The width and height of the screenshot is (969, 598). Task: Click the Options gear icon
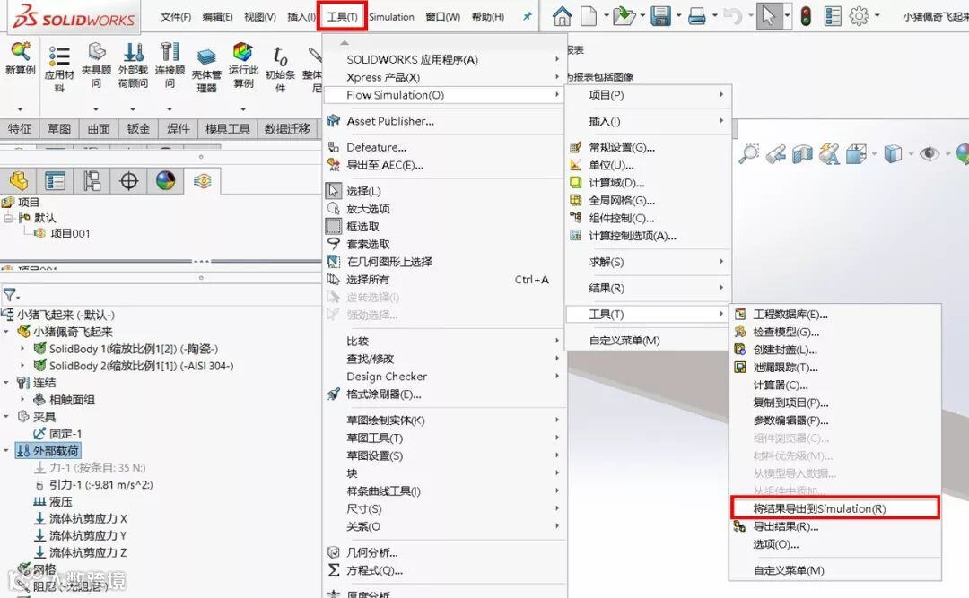[x=859, y=16]
